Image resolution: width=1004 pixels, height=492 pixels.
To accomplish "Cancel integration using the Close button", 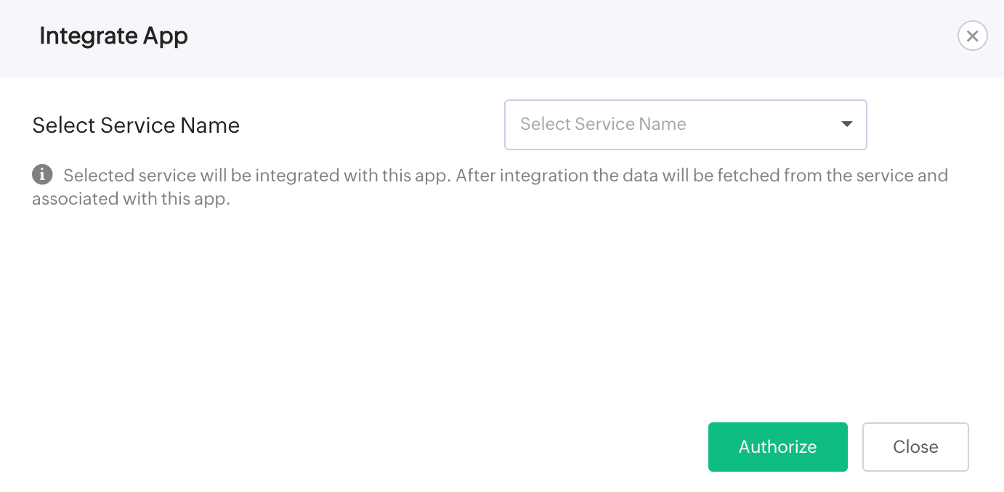I will (915, 447).
